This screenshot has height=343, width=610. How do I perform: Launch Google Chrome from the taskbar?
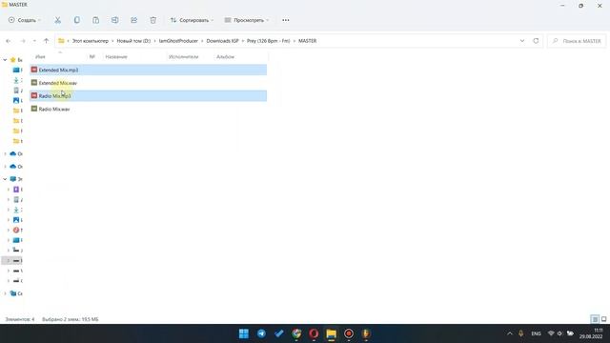pos(296,333)
